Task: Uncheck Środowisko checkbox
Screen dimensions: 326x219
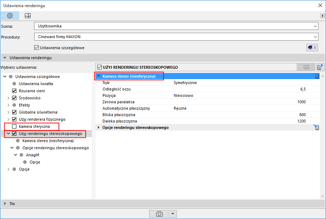Action: pyautogui.click(x=14, y=98)
